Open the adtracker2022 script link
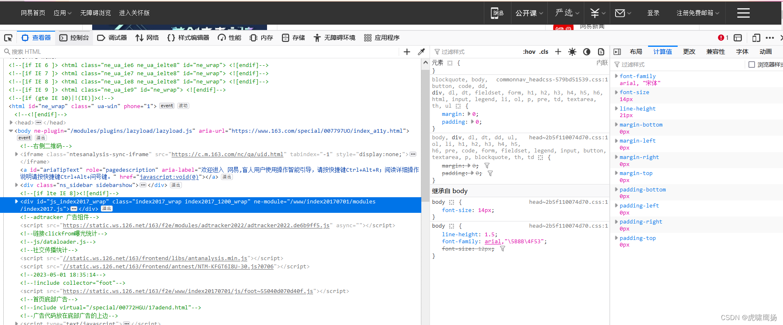The width and height of the screenshot is (783, 325). click(196, 226)
